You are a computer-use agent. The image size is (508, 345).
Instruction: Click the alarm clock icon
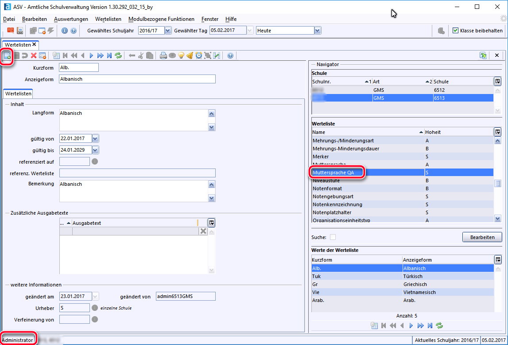coord(198,56)
